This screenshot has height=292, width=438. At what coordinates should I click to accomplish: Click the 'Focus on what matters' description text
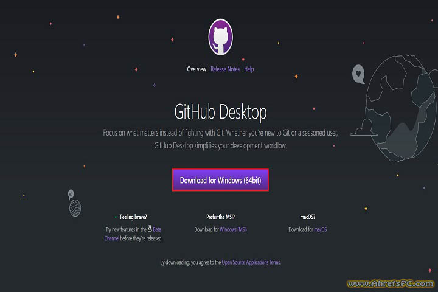pos(220,139)
